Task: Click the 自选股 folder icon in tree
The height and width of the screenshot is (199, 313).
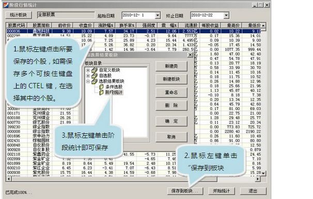Action: [94, 76]
